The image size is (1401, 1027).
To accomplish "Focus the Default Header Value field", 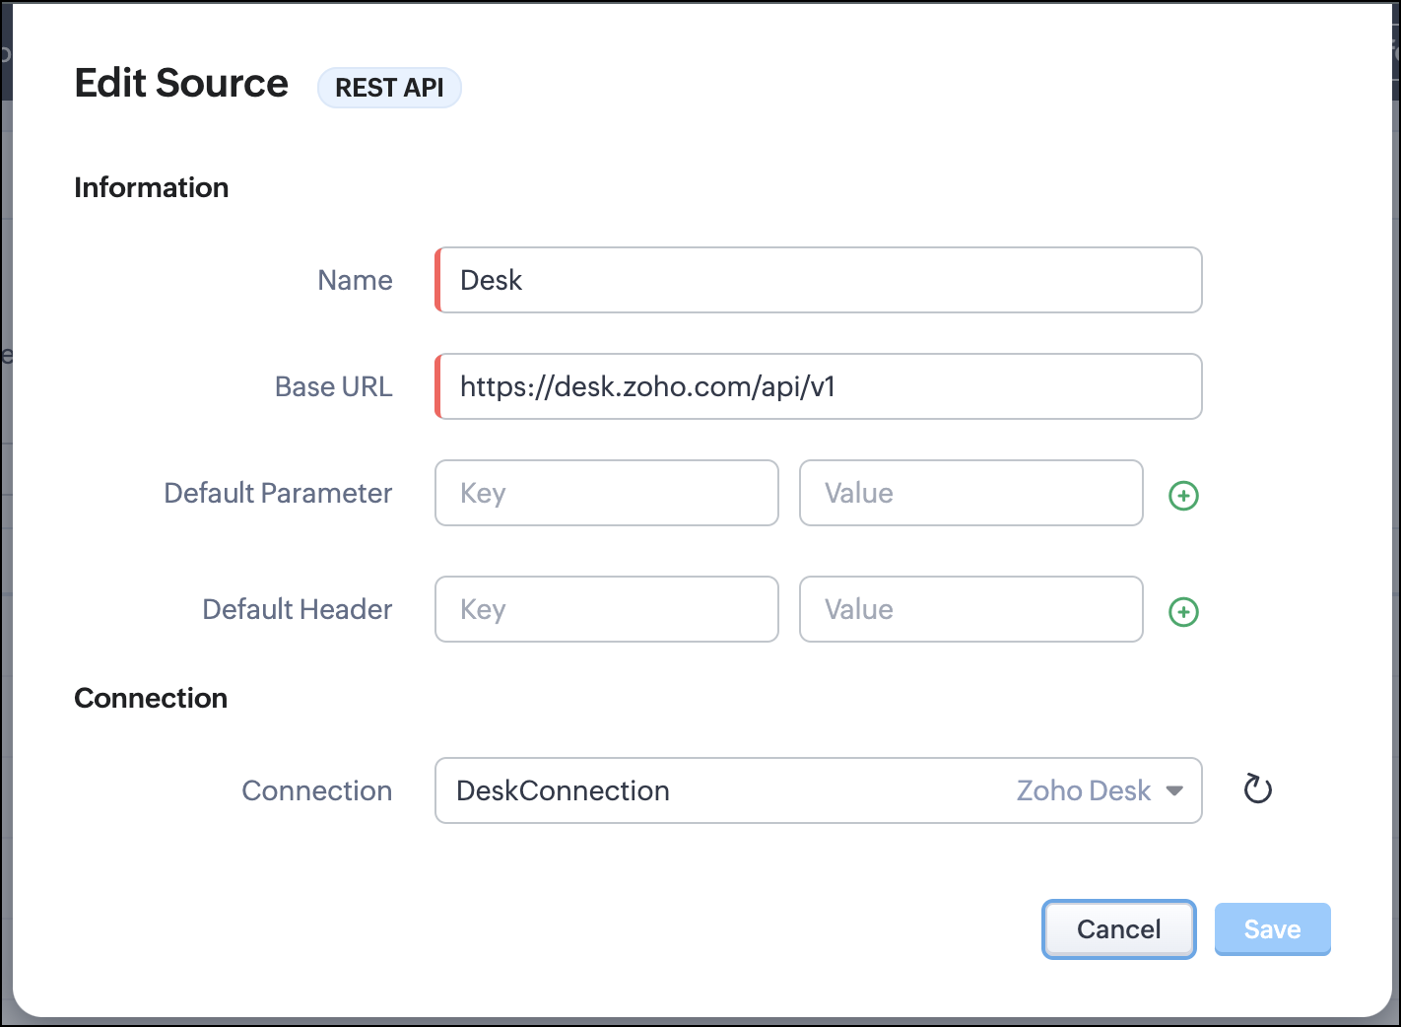I will pyautogui.click(x=970, y=609).
